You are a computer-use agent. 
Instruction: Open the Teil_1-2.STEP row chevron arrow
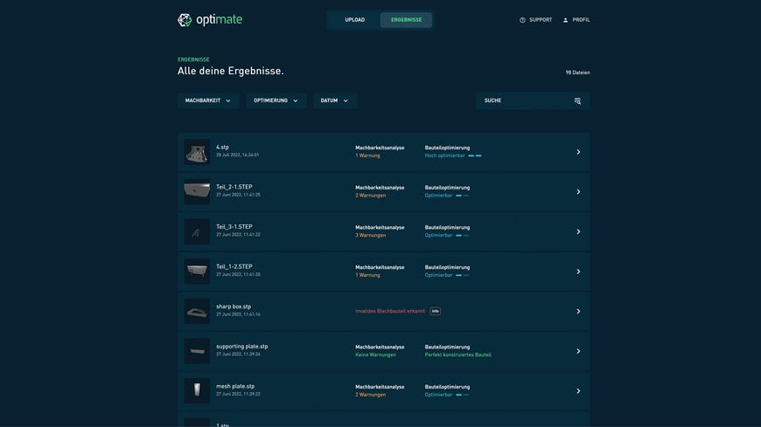[578, 272]
